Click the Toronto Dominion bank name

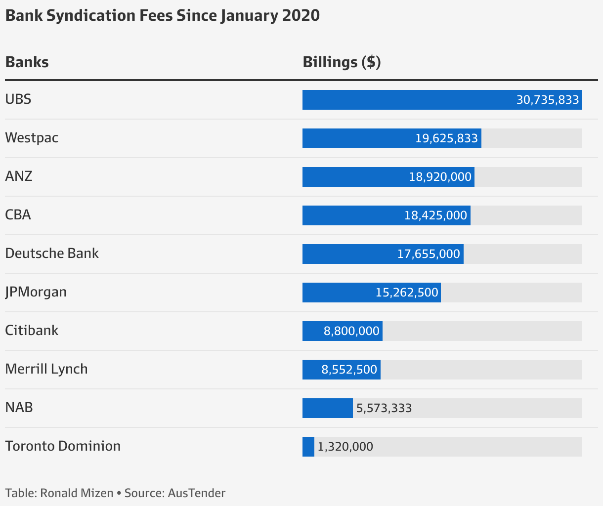[63, 446]
